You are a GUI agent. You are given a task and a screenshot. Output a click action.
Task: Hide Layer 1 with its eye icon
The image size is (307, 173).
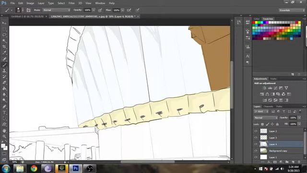256,157
